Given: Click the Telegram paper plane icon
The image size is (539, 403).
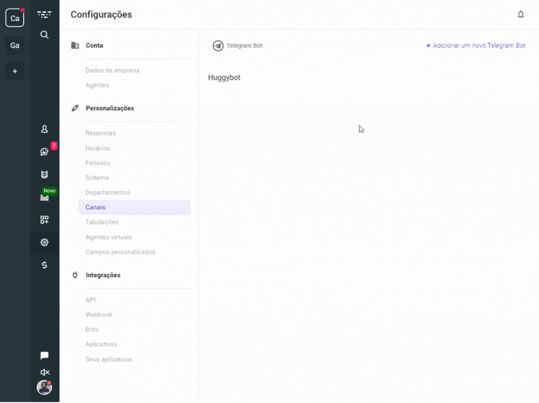Looking at the screenshot, I should (x=218, y=46).
